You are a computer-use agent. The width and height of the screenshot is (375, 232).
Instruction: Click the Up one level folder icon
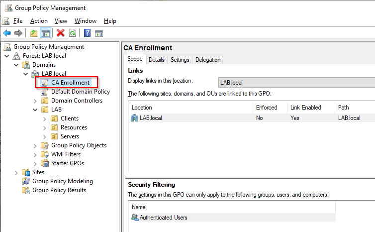pyautogui.click(x=34, y=33)
